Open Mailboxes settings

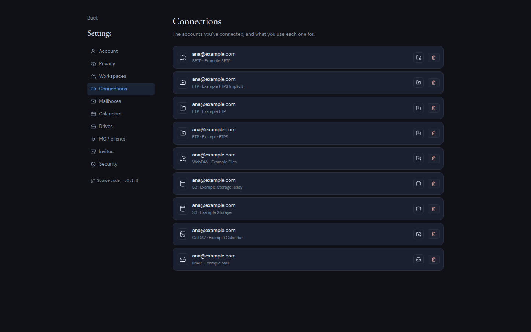[x=121, y=101]
